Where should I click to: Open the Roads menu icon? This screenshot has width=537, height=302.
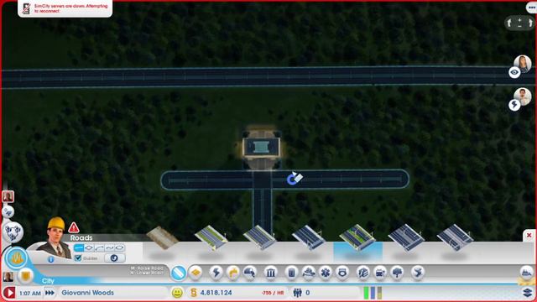(179, 273)
